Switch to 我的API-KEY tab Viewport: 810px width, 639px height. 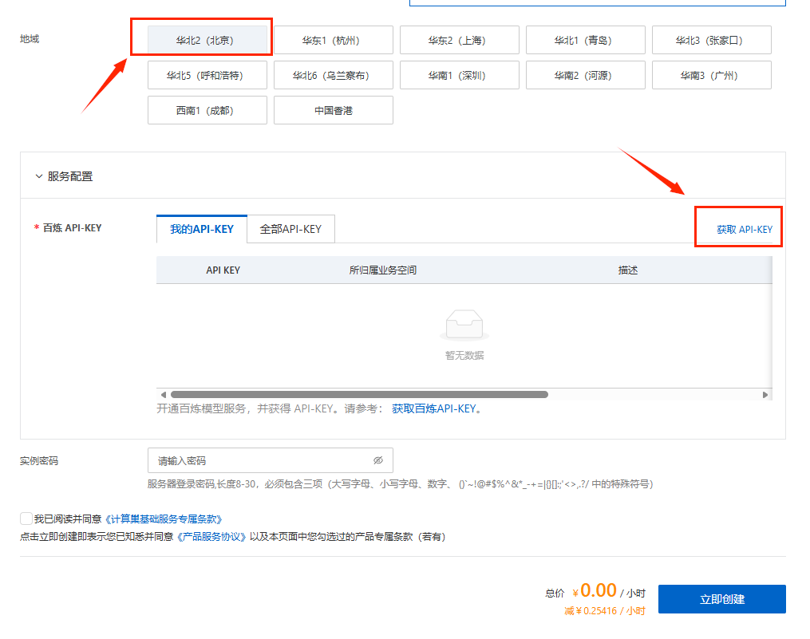[202, 229]
